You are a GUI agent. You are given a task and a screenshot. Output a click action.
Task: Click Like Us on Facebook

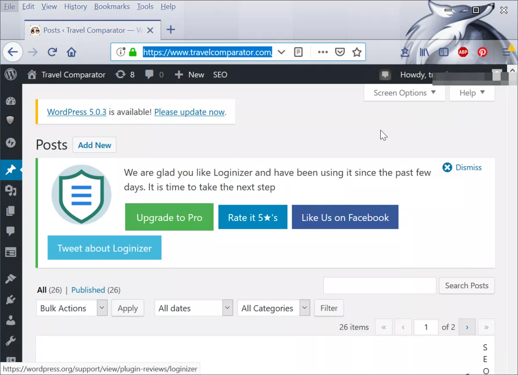345,217
